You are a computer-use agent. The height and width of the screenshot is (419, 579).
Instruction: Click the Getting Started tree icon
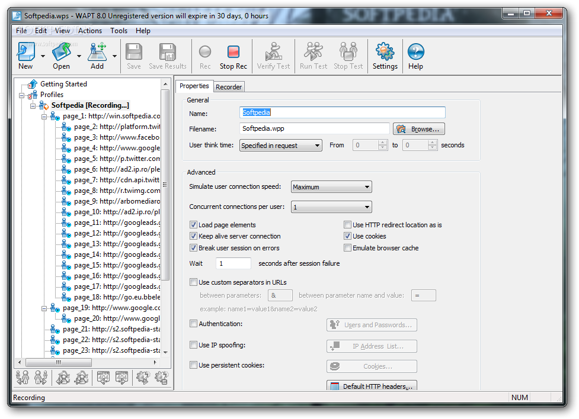coord(33,84)
